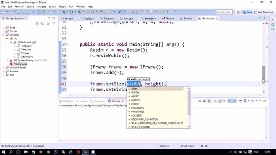Viewport: 276px width, 155px height.
Task: Click the New file toolbar icon
Action: coord(3,12)
